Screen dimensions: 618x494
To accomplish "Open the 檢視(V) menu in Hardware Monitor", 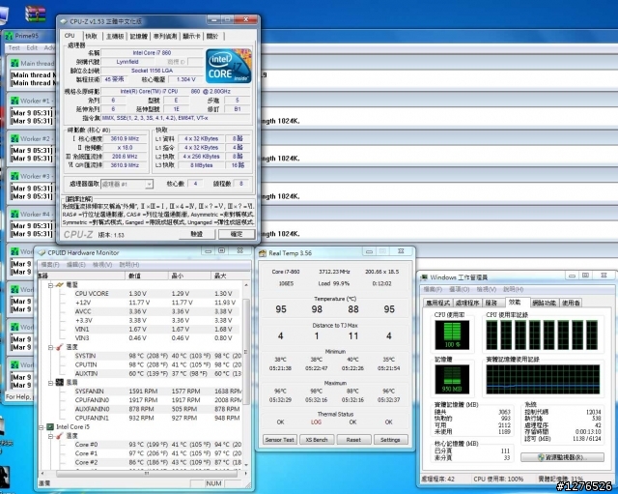I will pos(102,264).
